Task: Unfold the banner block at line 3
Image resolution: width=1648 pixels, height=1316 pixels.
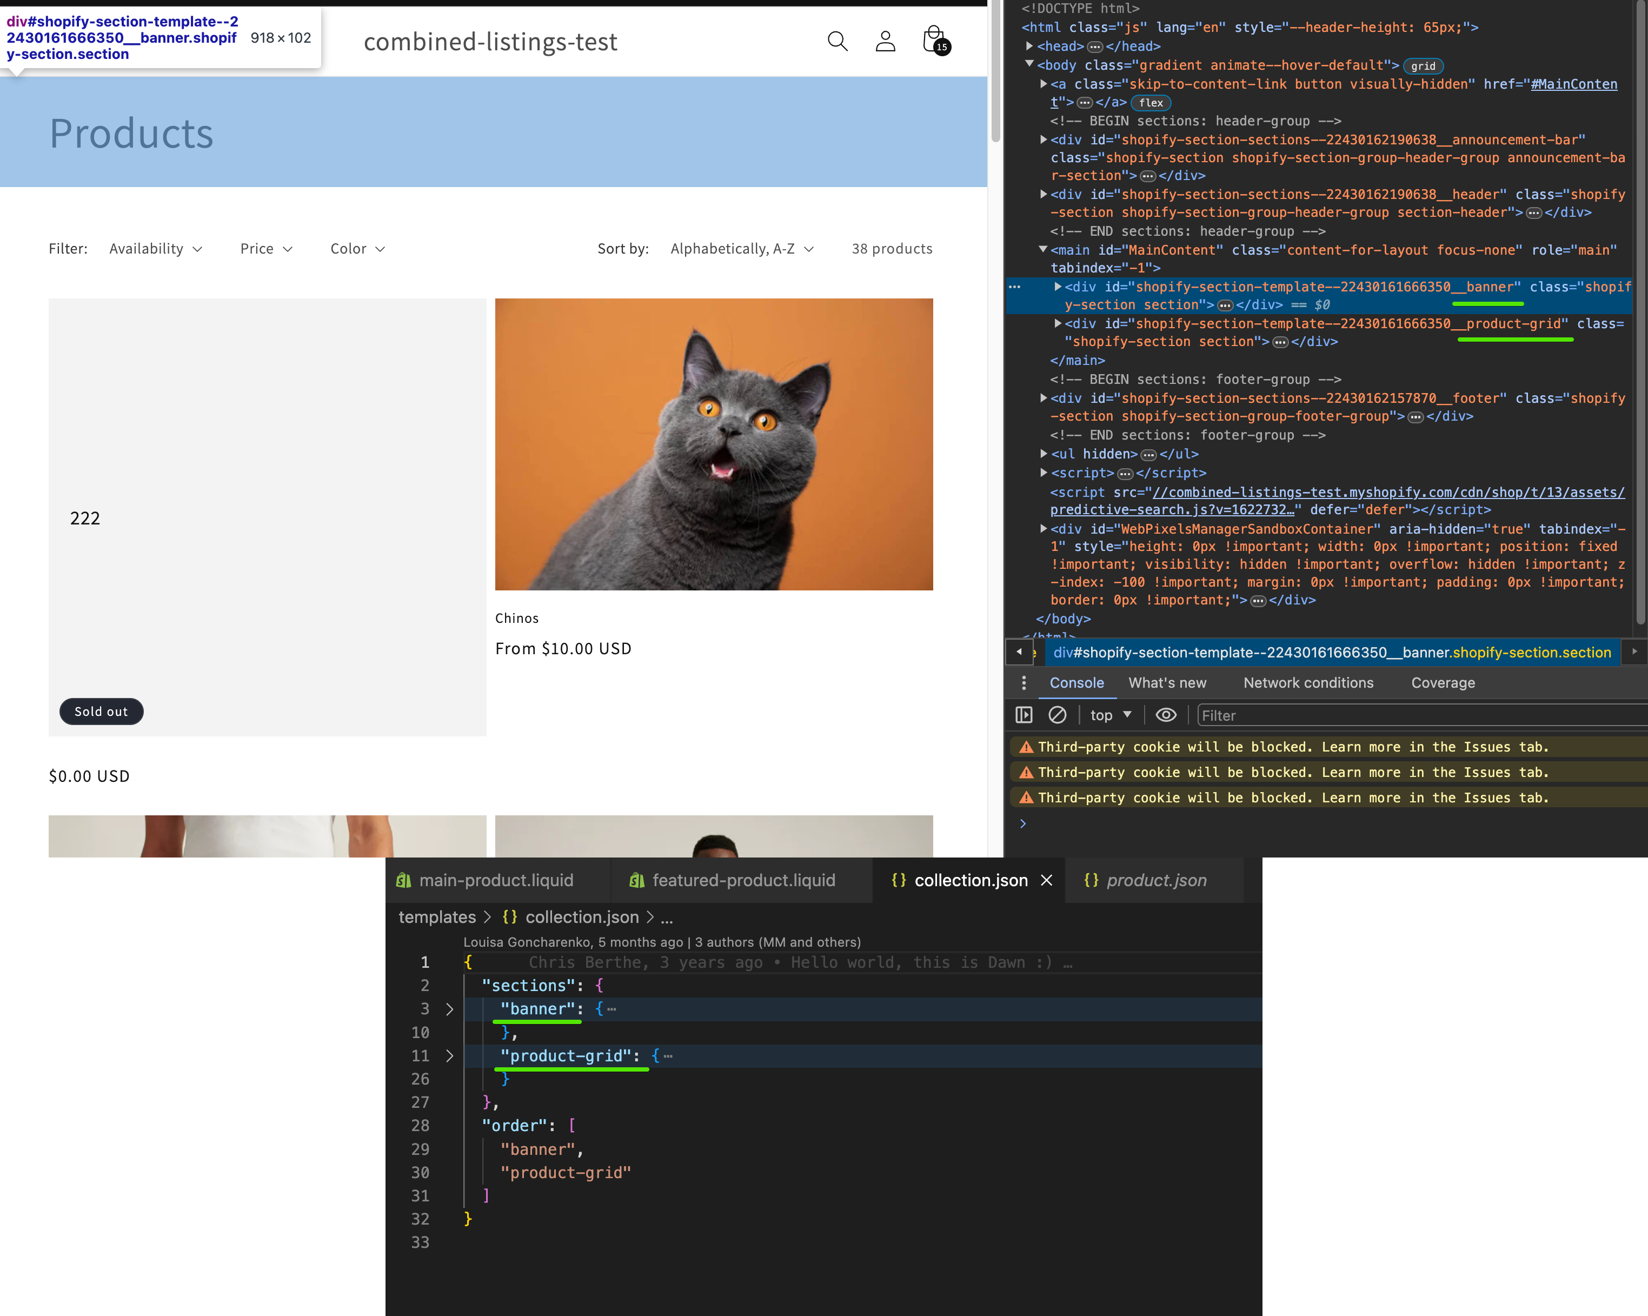Action: click(449, 1009)
